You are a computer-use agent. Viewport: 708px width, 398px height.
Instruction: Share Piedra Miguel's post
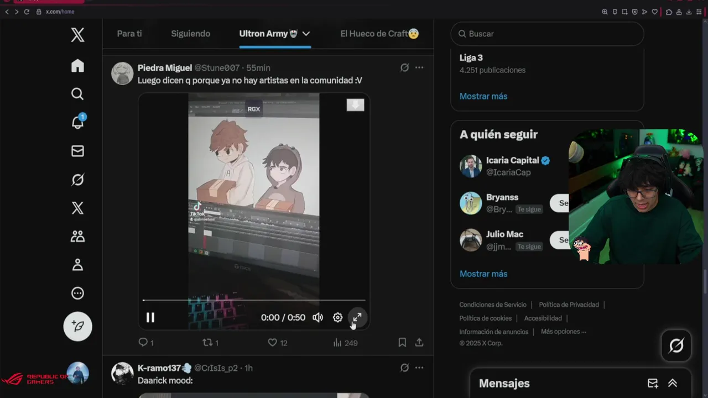pos(419,343)
